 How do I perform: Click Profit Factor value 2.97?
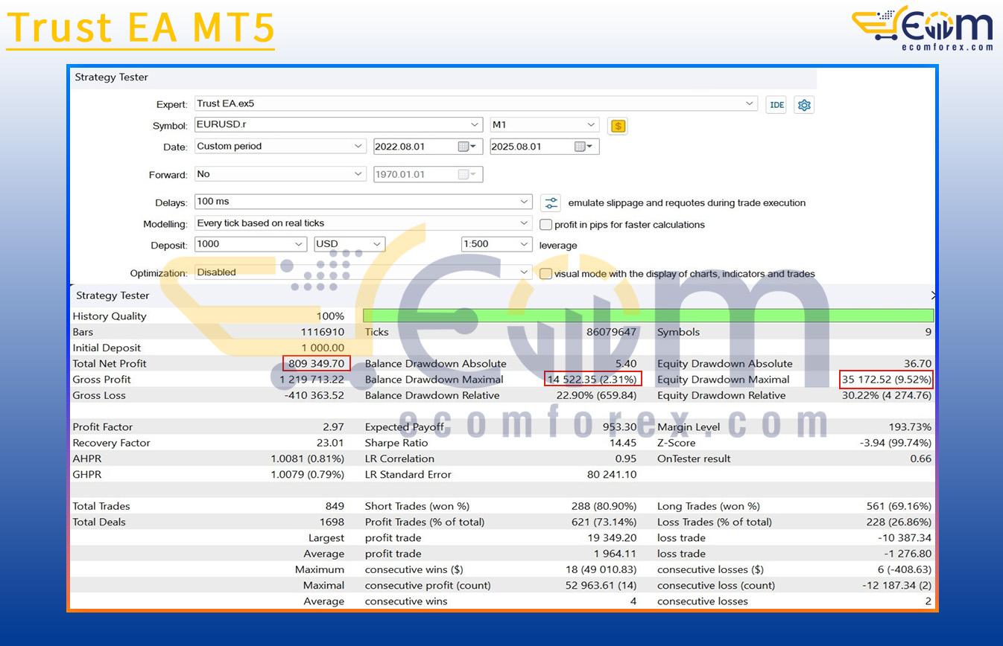point(334,427)
